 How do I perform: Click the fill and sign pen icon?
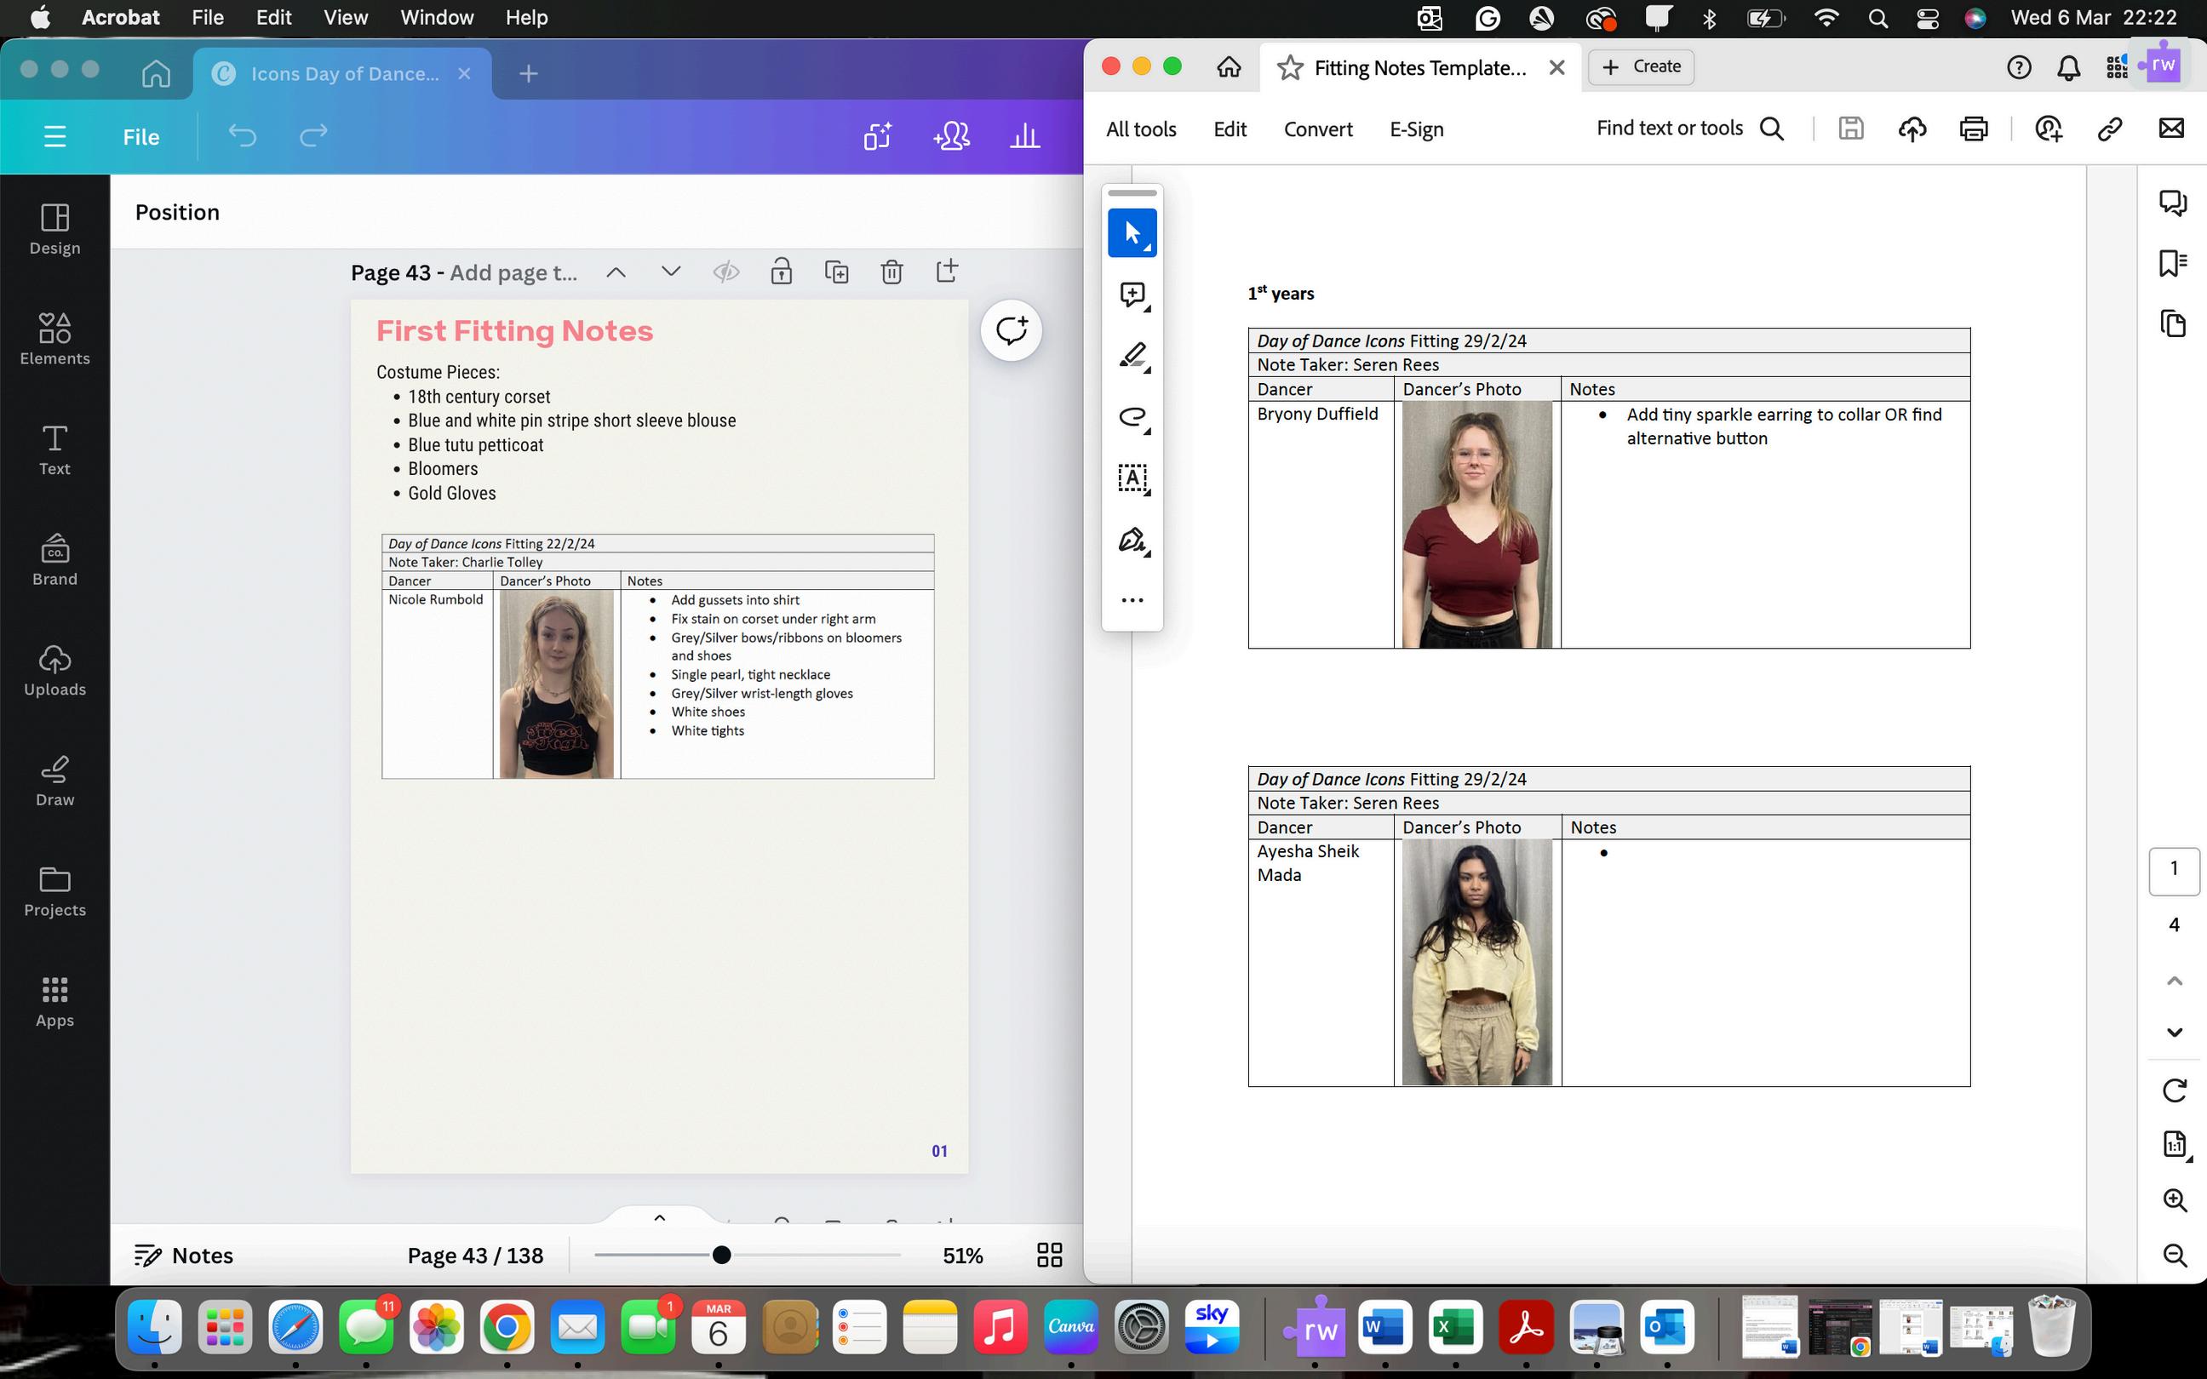[x=1132, y=540]
